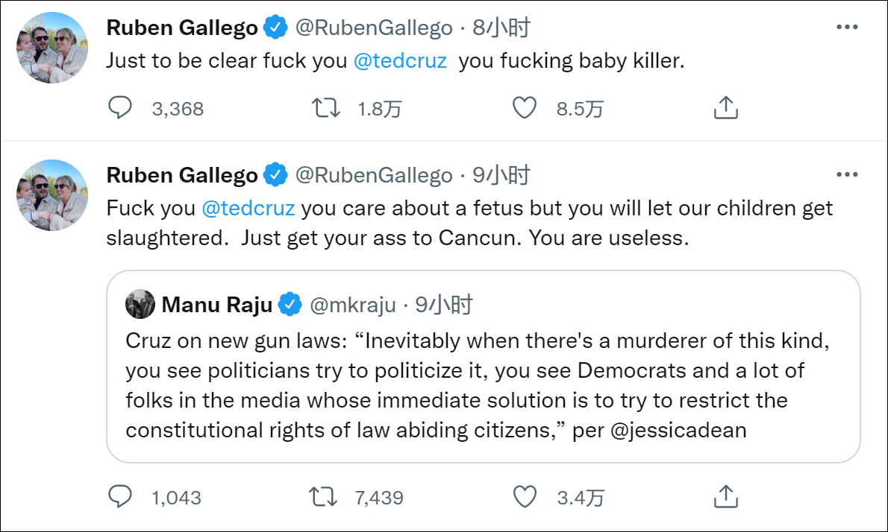The width and height of the screenshot is (888, 532).
Task: Click Manu Raju's small avatar in quote
Action: click(x=140, y=304)
